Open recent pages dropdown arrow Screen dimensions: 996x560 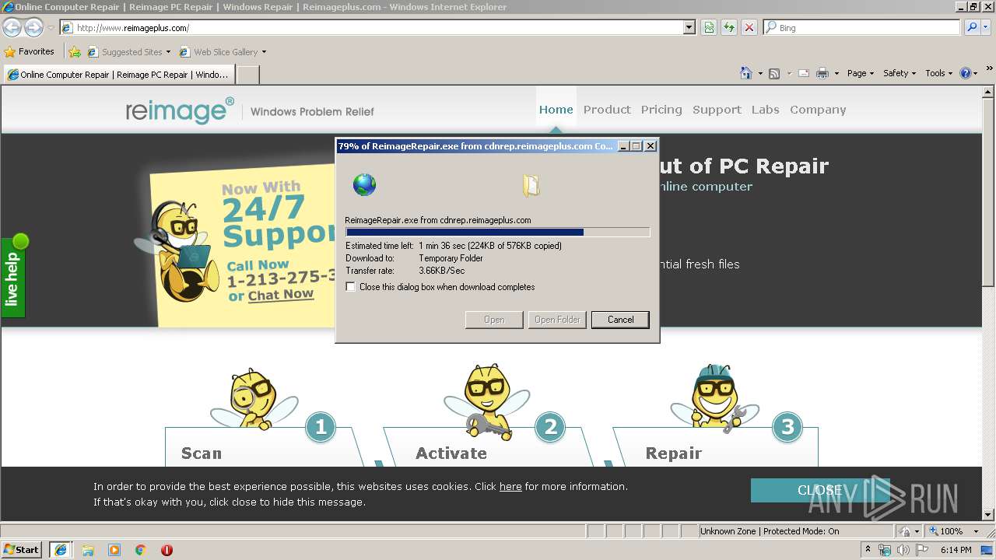coord(51,27)
